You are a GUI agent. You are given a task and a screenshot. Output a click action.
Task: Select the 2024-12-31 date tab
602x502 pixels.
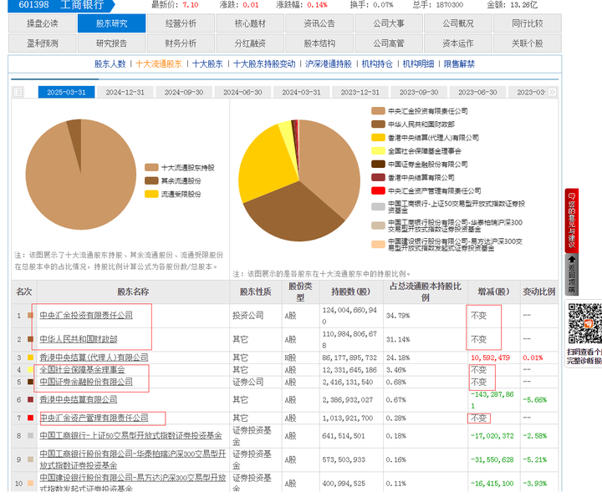pyautogui.click(x=125, y=92)
